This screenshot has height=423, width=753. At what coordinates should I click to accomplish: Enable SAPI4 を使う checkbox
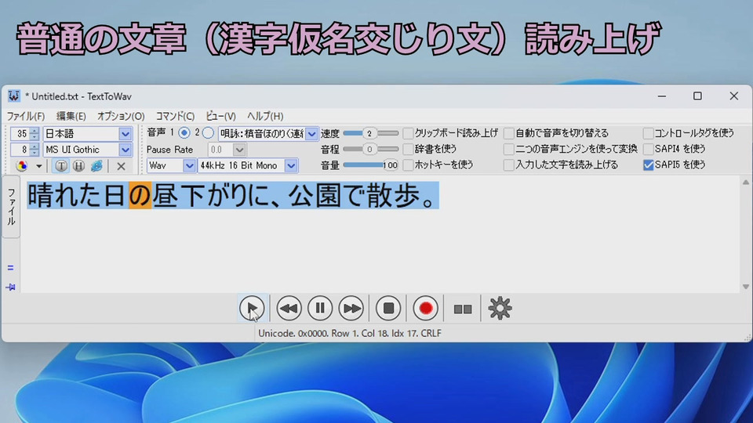pos(649,149)
